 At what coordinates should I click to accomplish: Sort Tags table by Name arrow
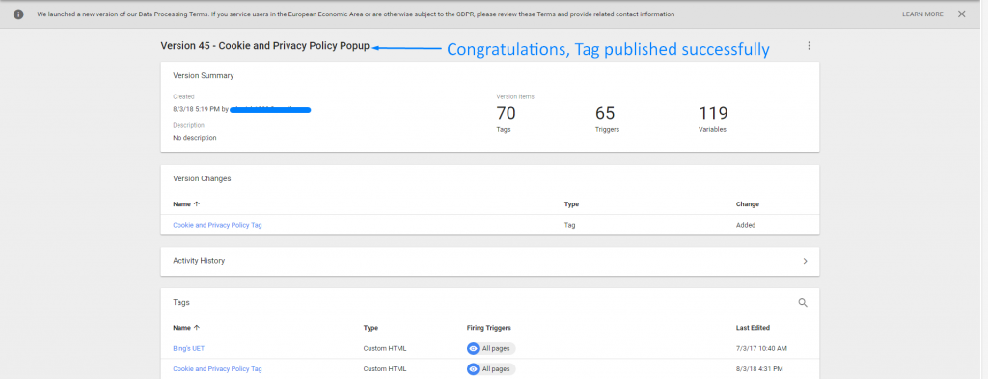click(197, 327)
